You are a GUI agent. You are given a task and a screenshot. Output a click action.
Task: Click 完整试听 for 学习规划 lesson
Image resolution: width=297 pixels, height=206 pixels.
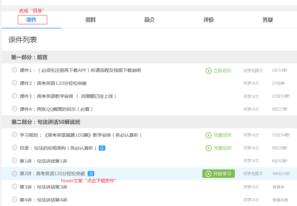coord(219,135)
